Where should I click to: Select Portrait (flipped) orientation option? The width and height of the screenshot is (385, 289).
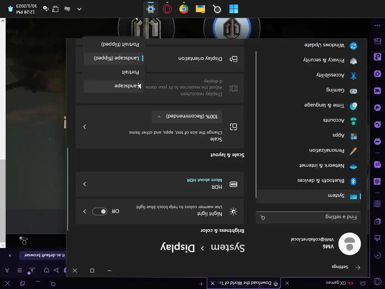coord(114,44)
